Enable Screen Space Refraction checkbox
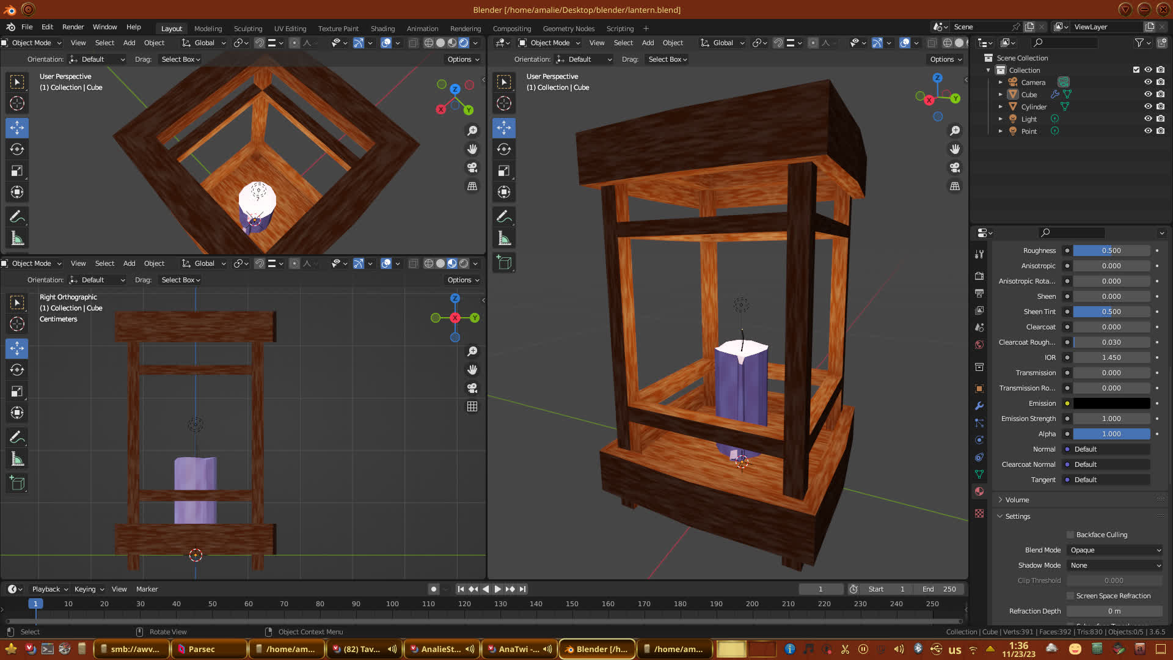Viewport: 1173px width, 660px height. [x=1070, y=596]
